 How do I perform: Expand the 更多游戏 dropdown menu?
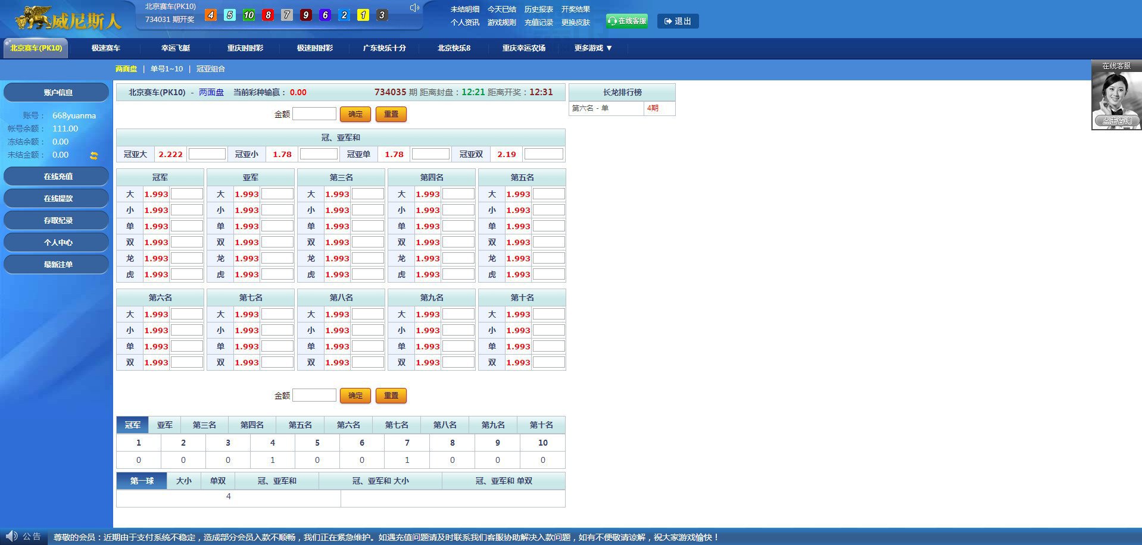pos(592,48)
